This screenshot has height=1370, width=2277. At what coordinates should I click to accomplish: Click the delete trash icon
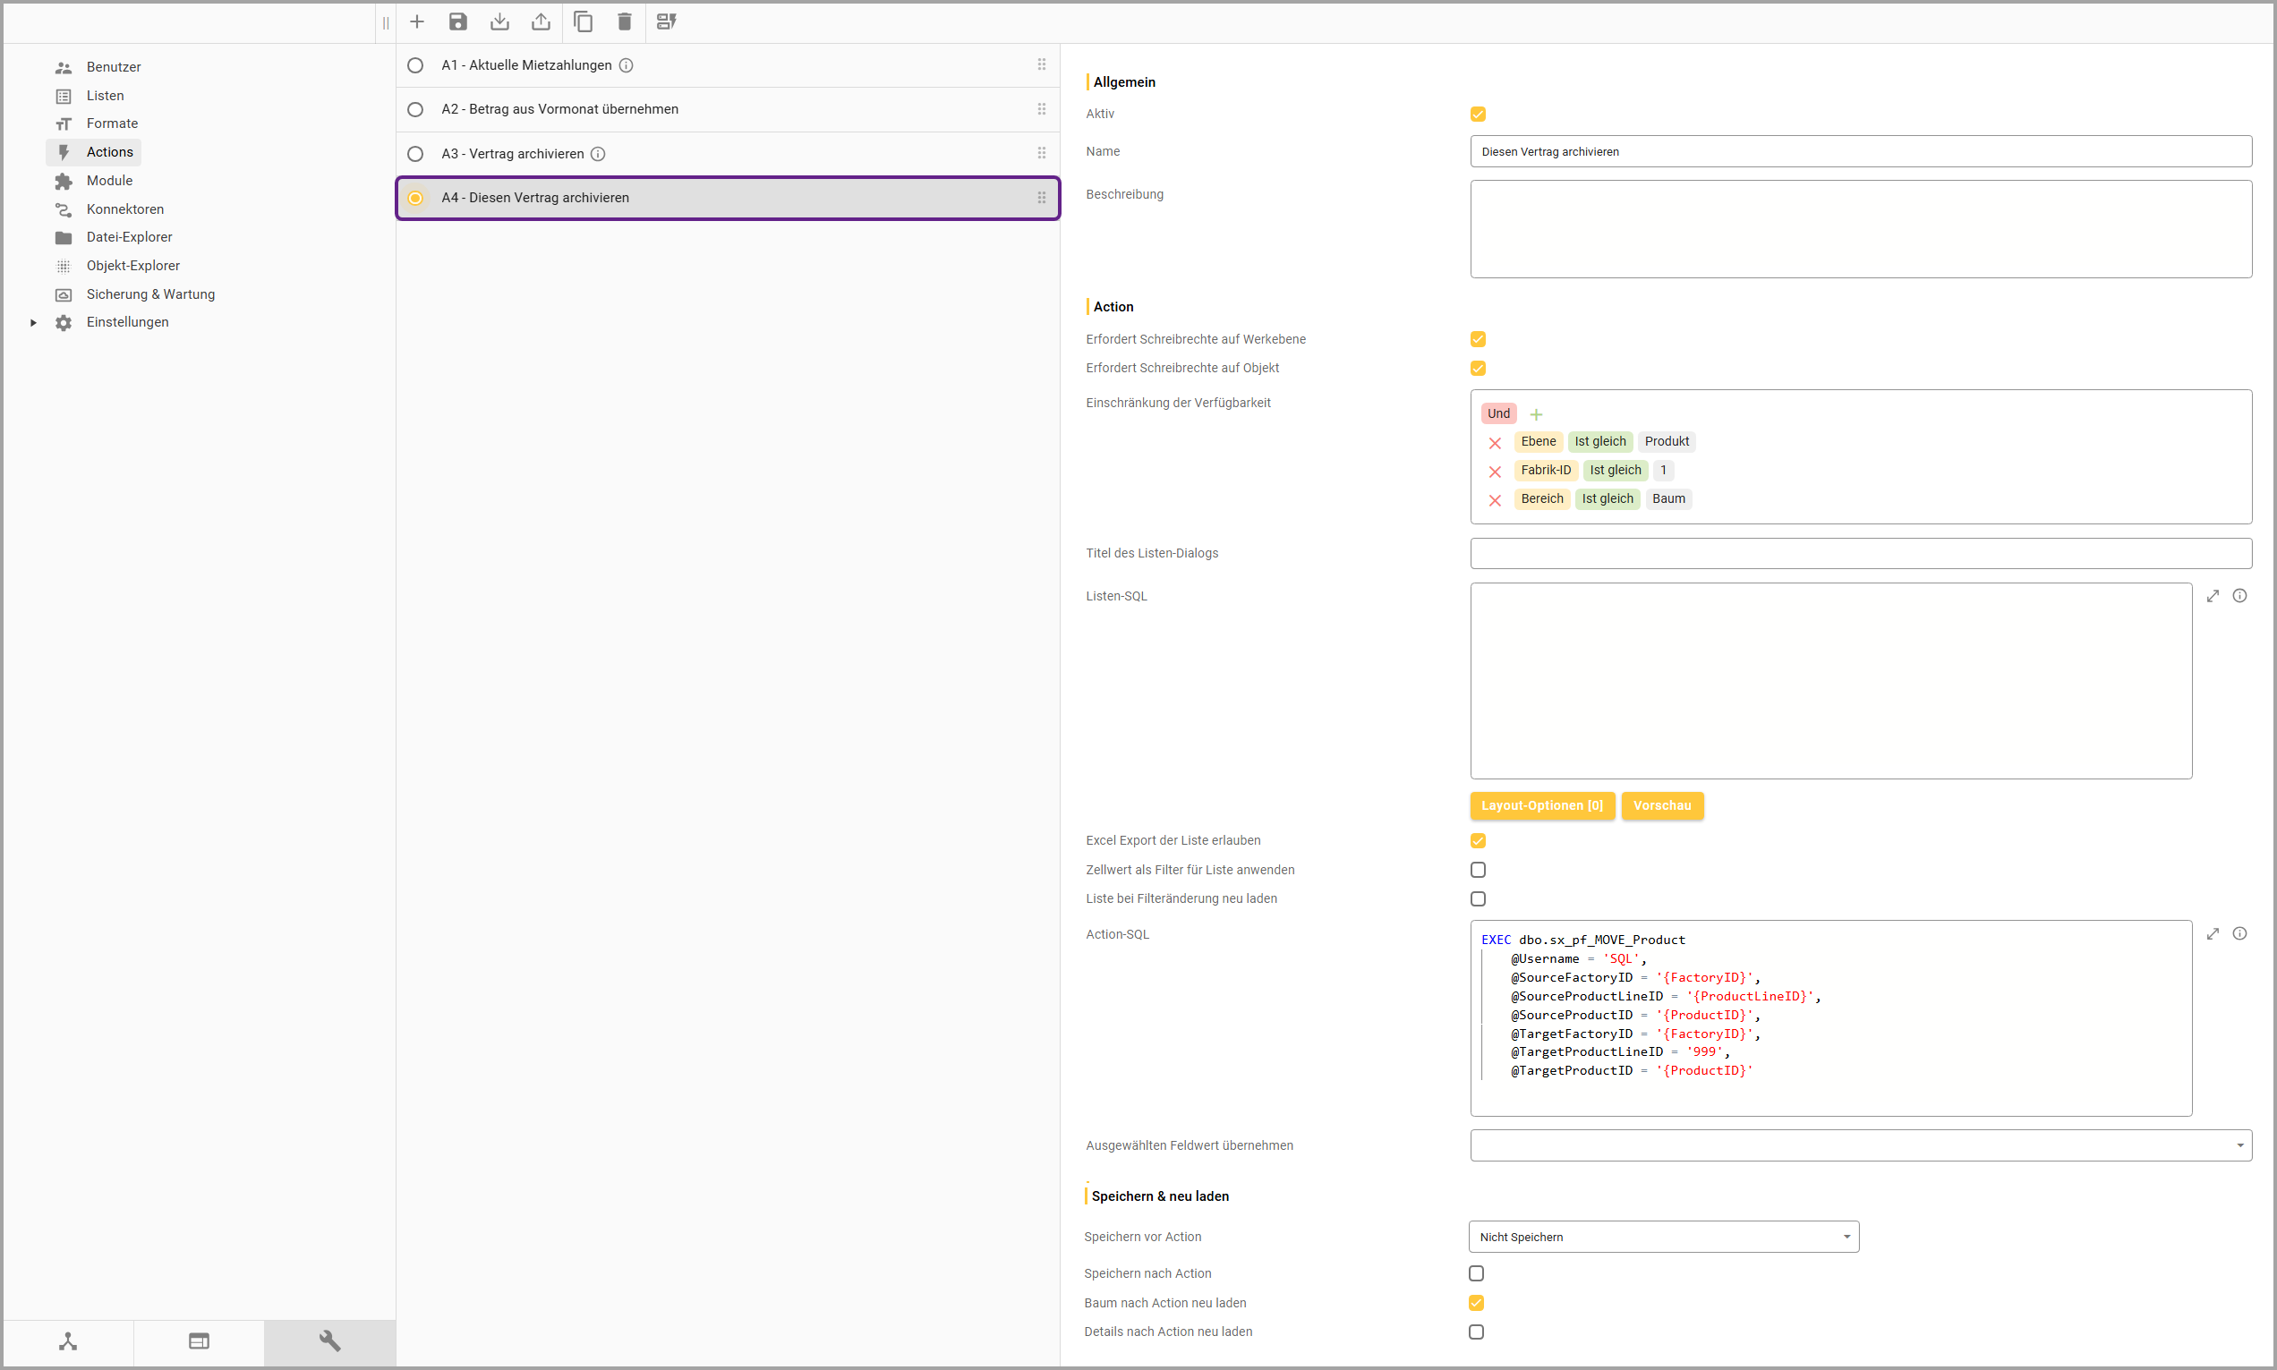coord(624,21)
